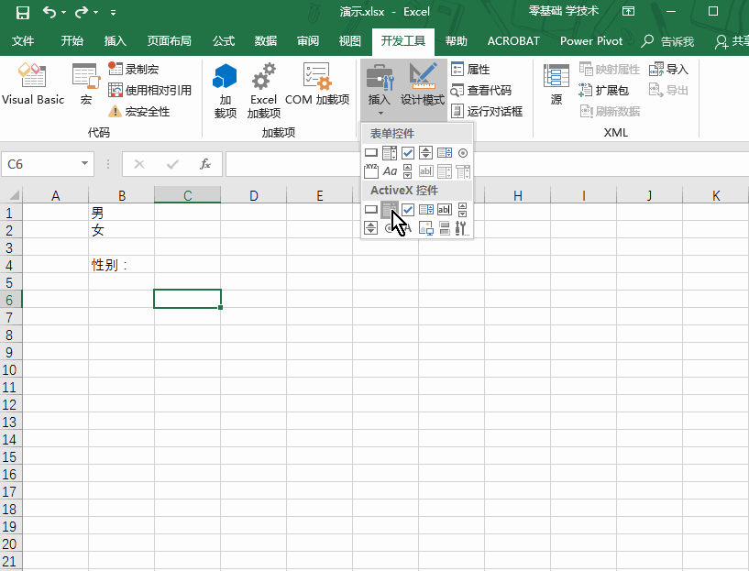The height and width of the screenshot is (571, 749).
Task: Open the 加载项 add-ins store button
Action: (x=225, y=91)
